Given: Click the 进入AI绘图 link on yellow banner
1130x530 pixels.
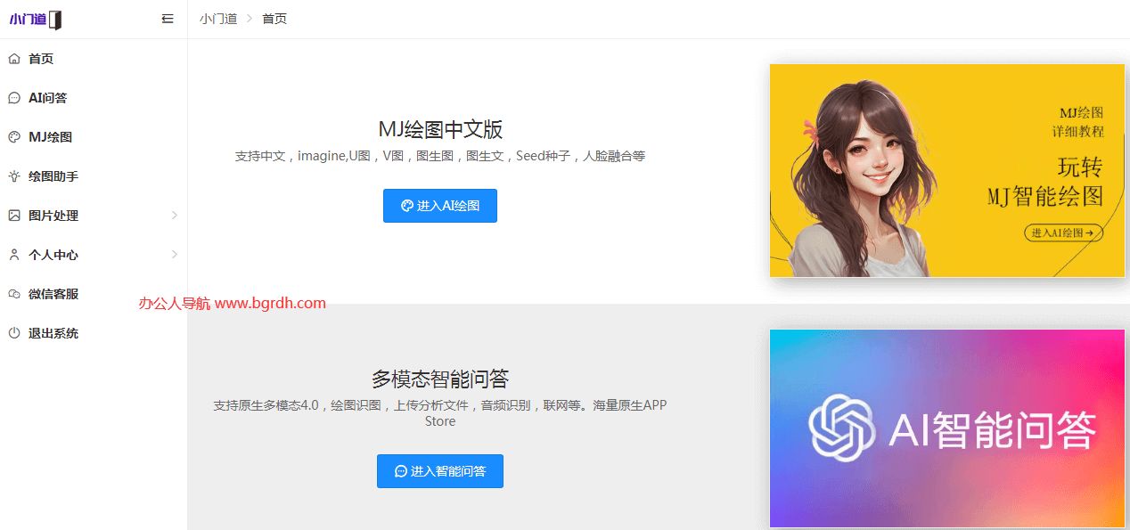Looking at the screenshot, I should pos(1062,231).
